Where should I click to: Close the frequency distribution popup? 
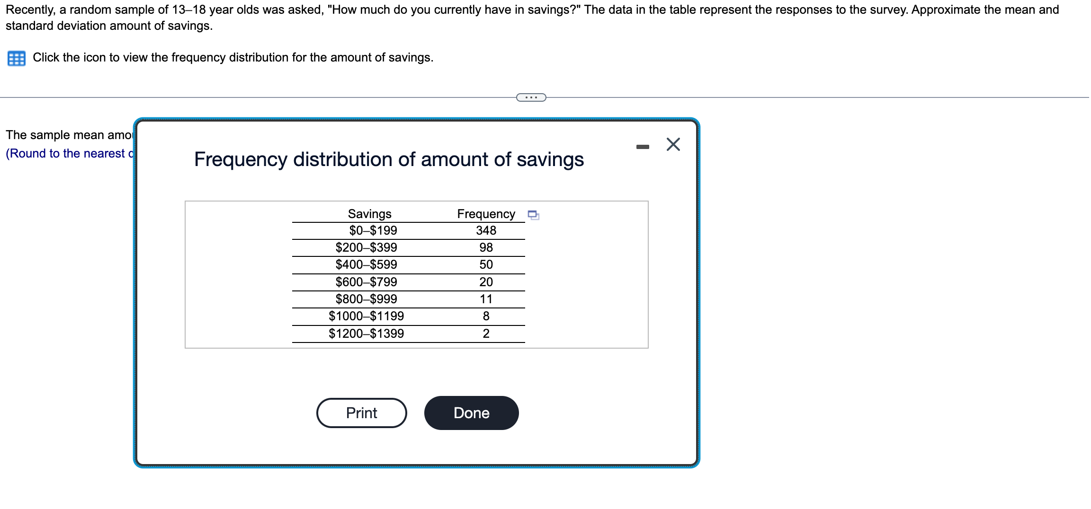672,145
